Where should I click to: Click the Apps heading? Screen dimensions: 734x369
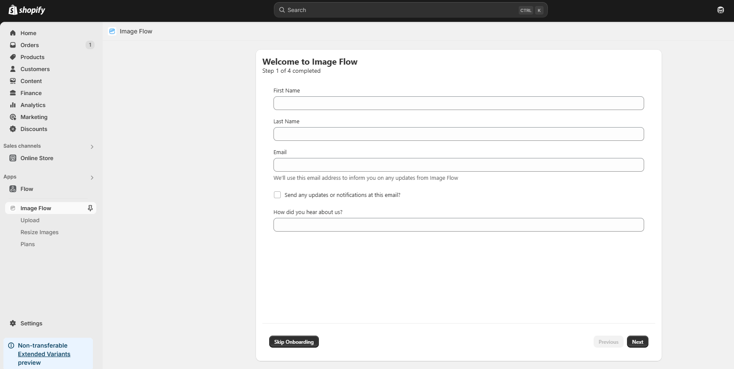point(10,177)
